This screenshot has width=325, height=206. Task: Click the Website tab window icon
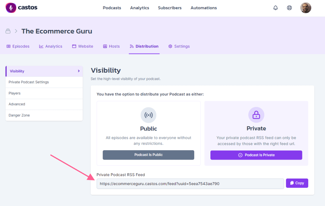tap(74, 46)
